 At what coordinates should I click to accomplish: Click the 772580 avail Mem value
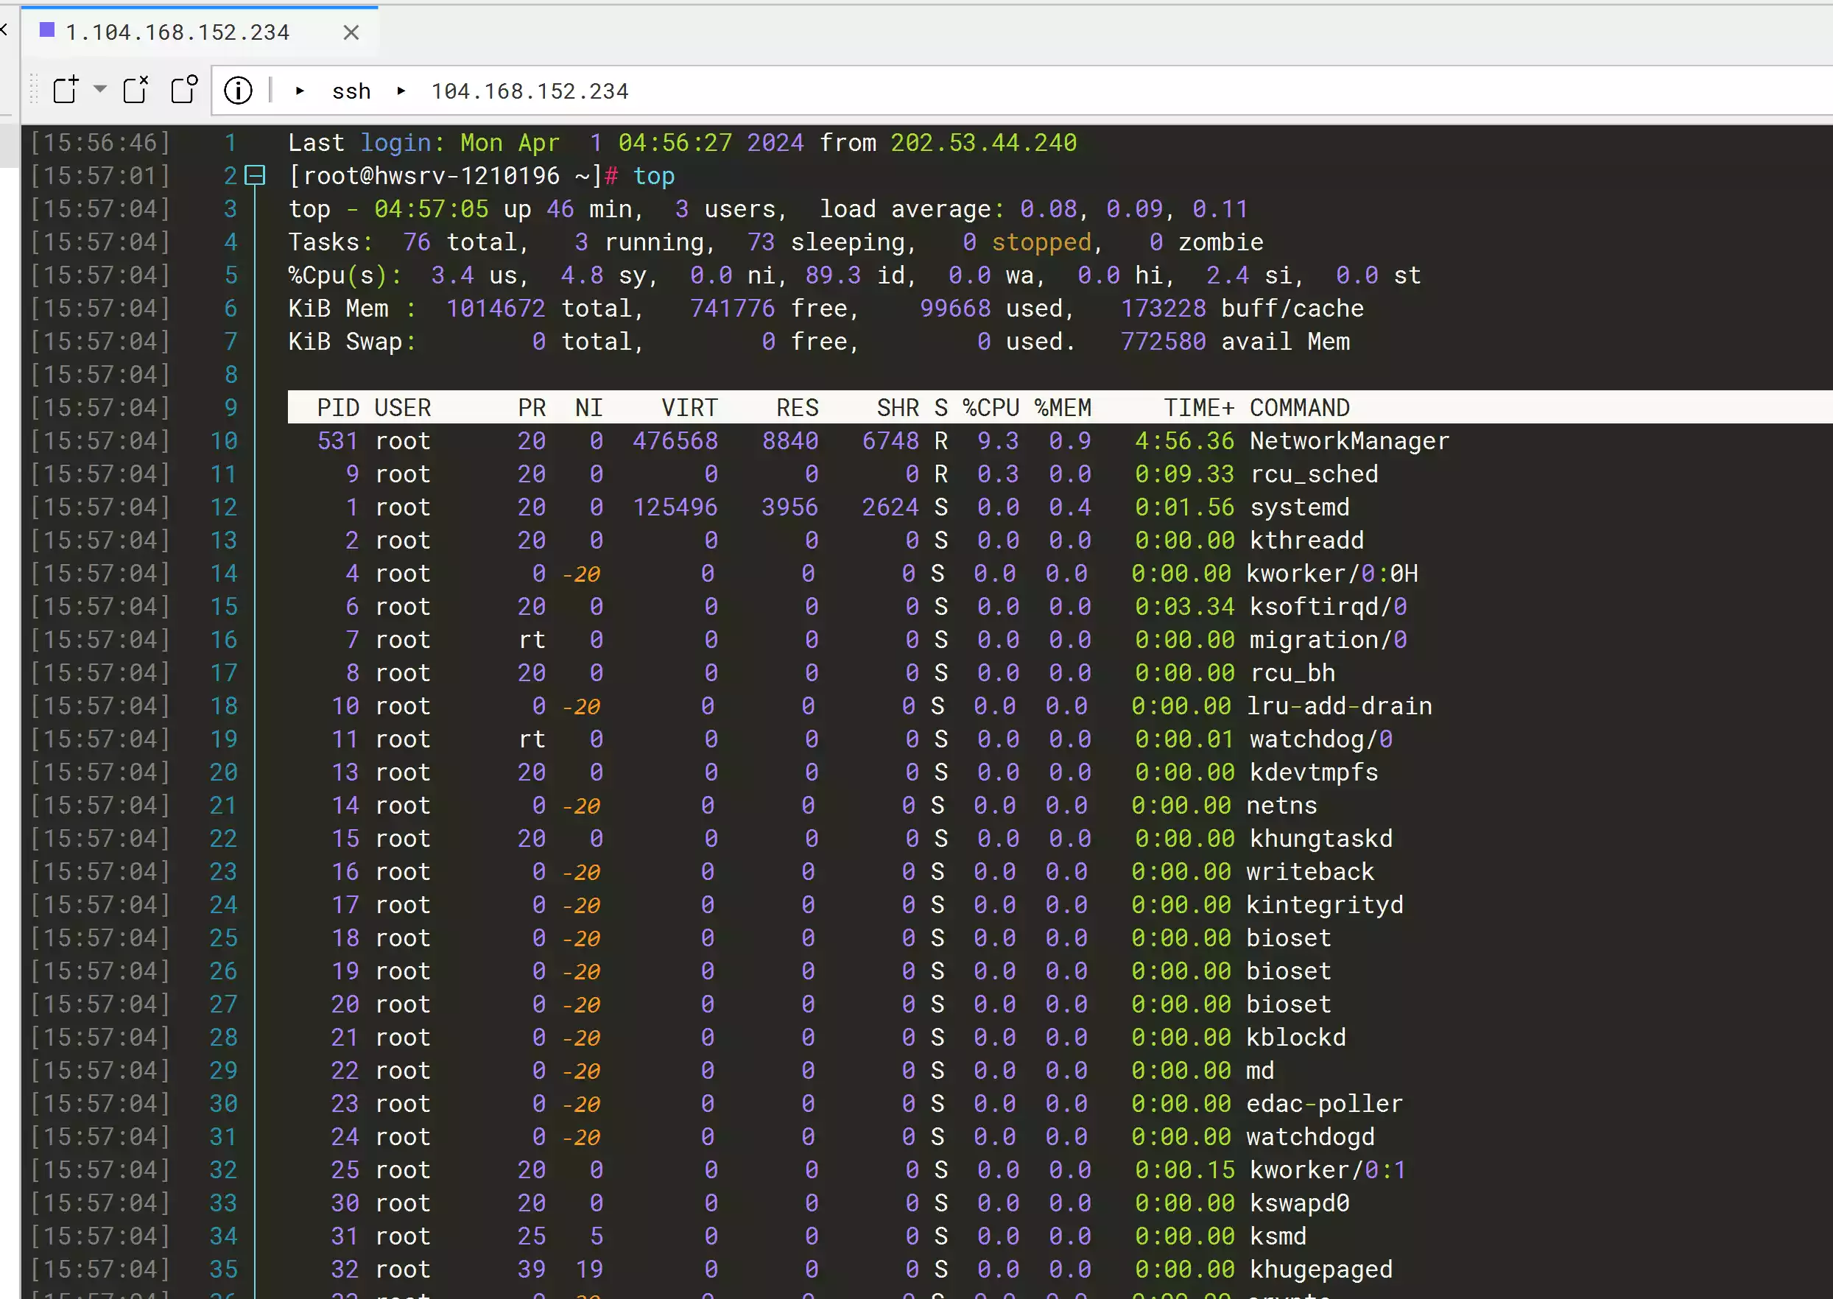[1164, 342]
